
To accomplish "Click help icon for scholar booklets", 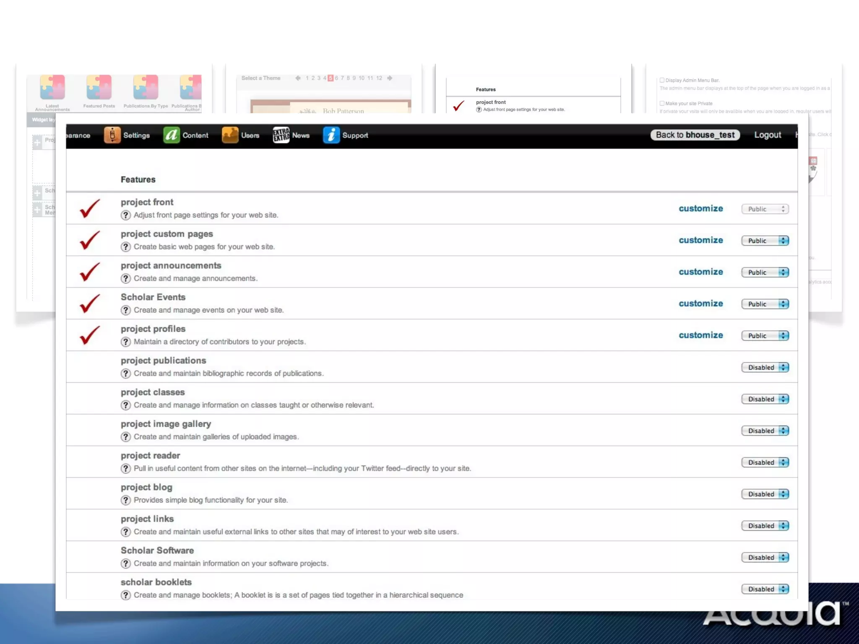I will (125, 595).
